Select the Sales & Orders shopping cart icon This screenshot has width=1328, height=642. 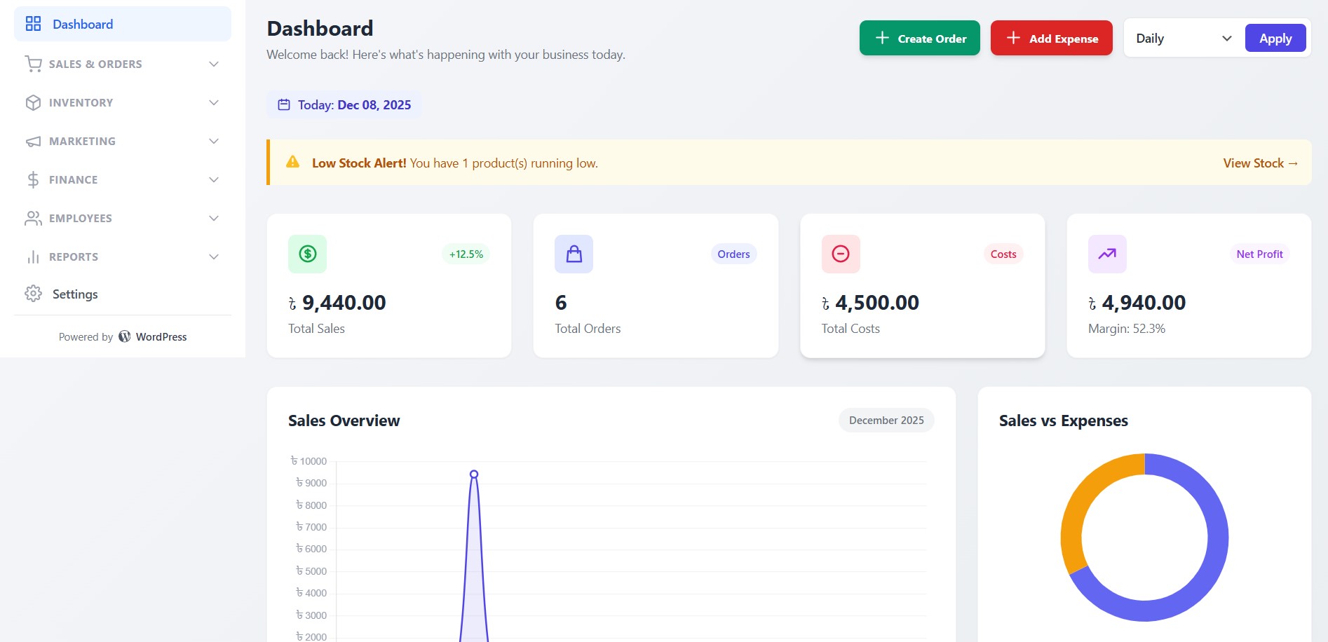point(33,64)
